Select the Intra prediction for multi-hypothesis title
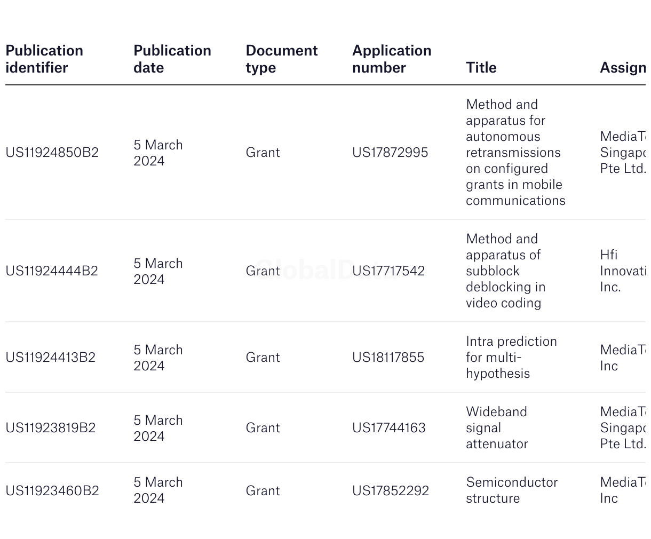This screenshot has width=651, height=539. pyautogui.click(x=511, y=358)
